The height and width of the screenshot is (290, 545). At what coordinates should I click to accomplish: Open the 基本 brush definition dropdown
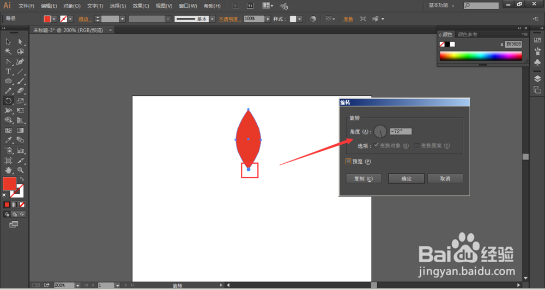[213, 19]
